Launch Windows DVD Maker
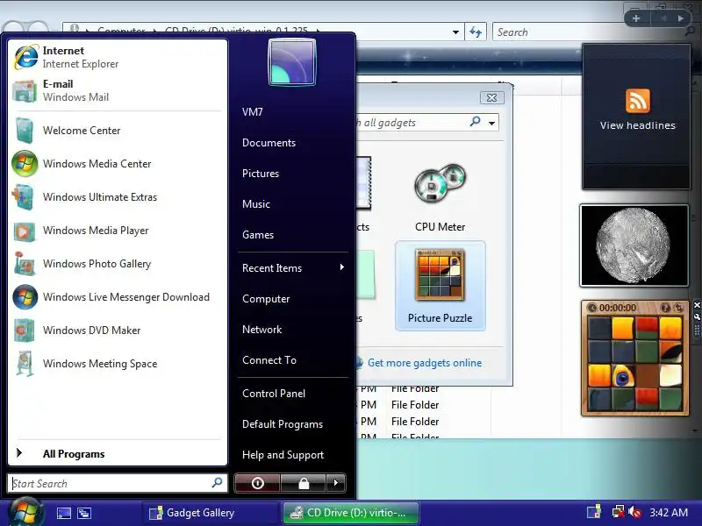This screenshot has height=526, width=702. click(118, 331)
